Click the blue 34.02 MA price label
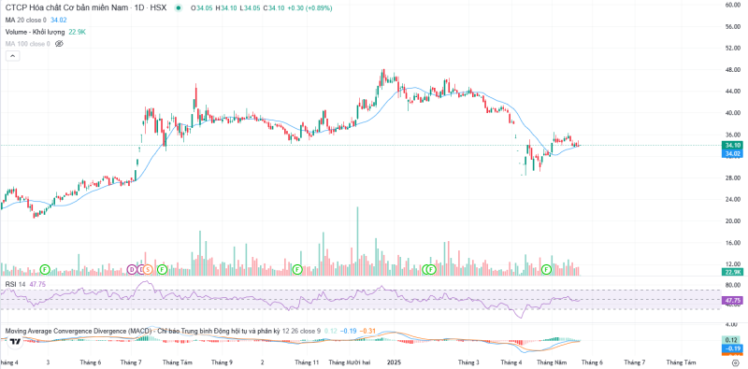Viewport: 748px width, 369px height. 732,153
